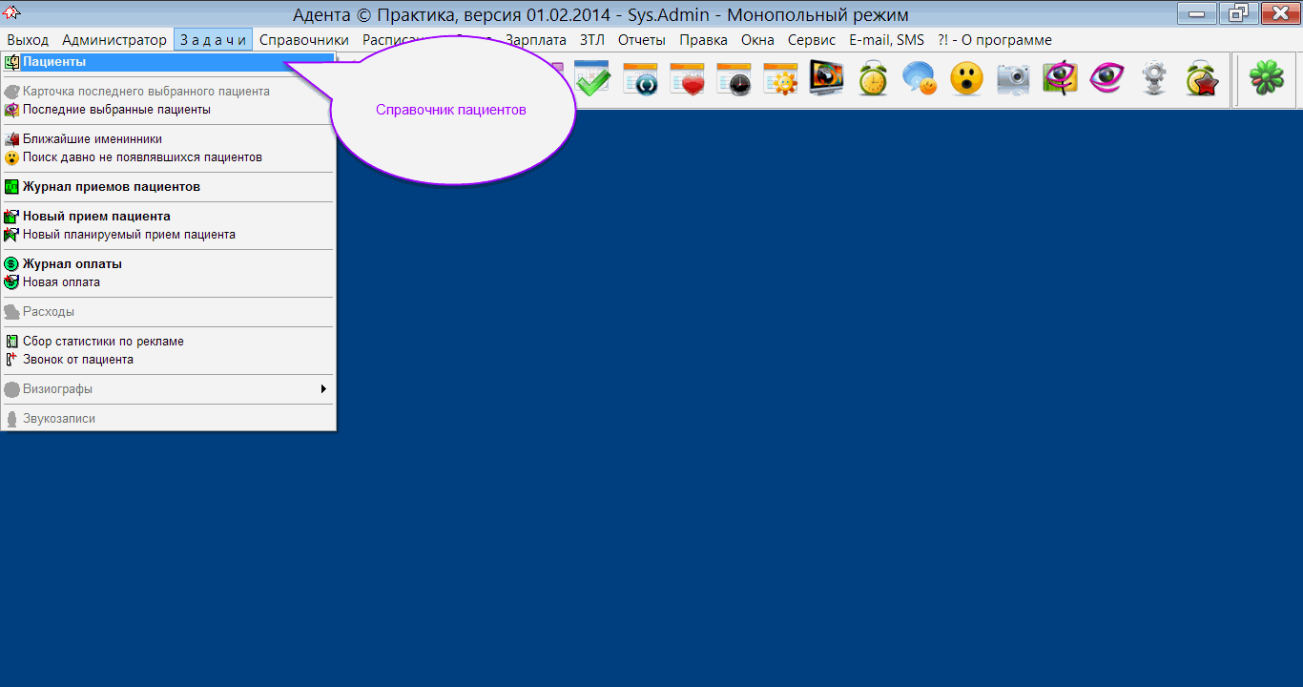
Task: Click the green checkmark calendar icon
Action: pyautogui.click(x=591, y=78)
